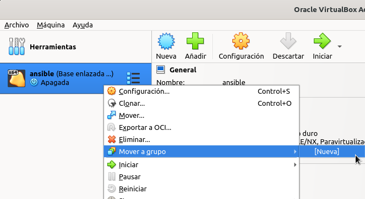The height and width of the screenshot is (199, 365).
Task: Click the Mover blue arrow icon
Action: coord(112,115)
